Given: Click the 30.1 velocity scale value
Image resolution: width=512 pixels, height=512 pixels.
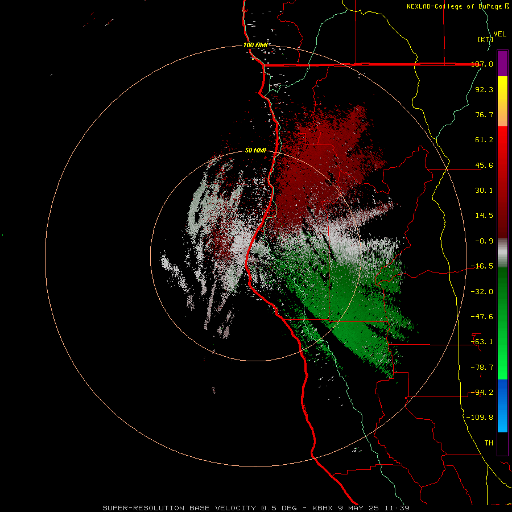Looking at the screenshot, I should point(484,191).
